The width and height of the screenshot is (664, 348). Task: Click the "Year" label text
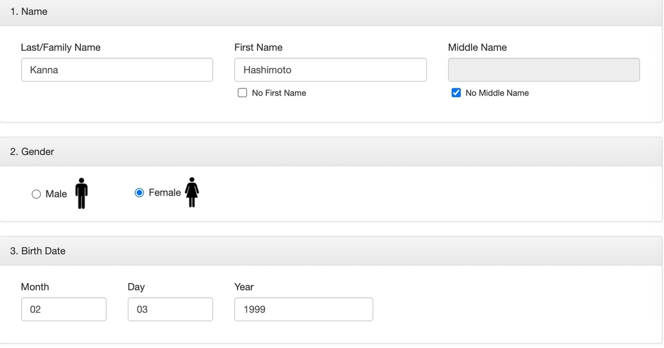pos(244,287)
